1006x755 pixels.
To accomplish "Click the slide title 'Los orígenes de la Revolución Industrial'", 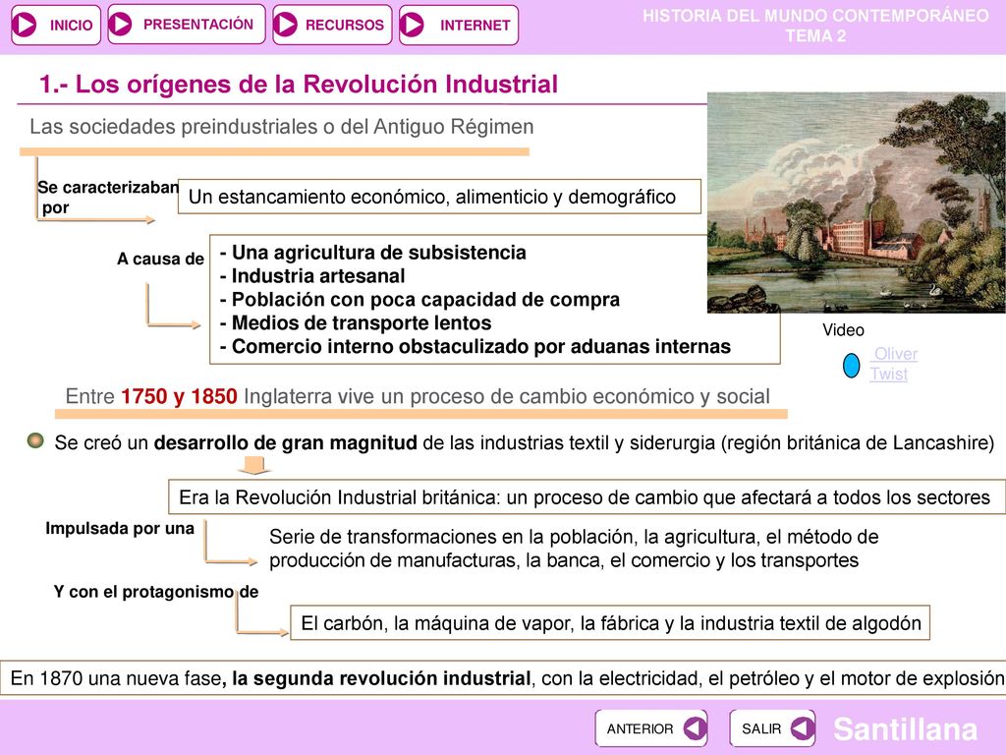I will pos(299,85).
